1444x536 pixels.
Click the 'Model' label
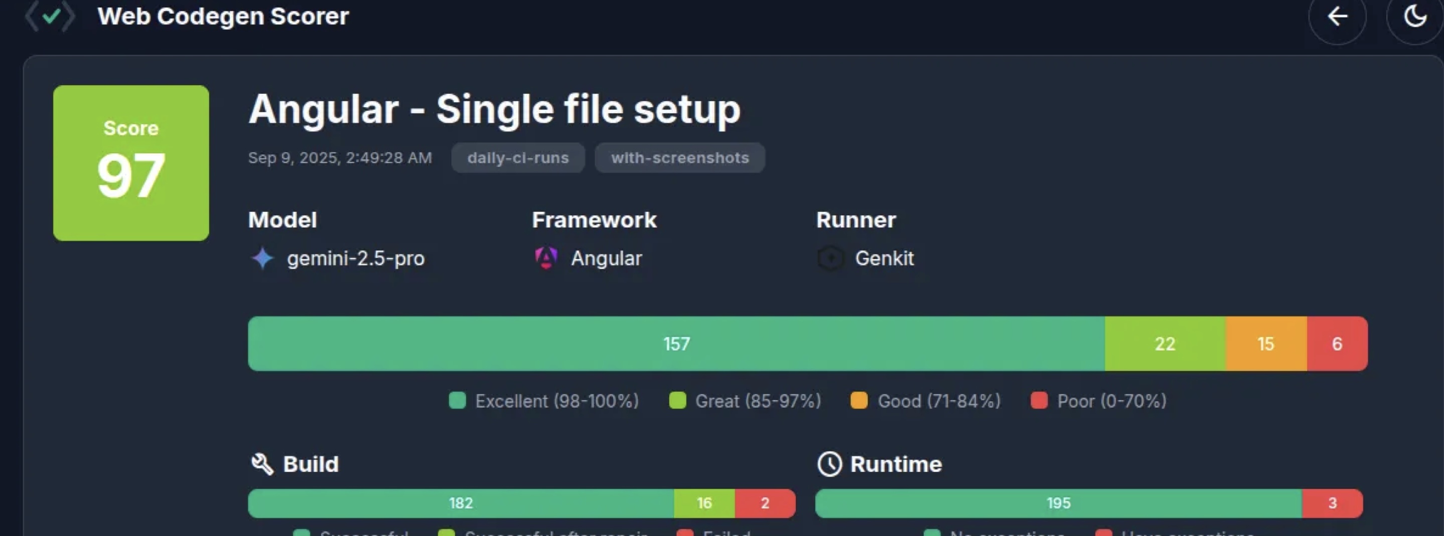click(x=282, y=220)
